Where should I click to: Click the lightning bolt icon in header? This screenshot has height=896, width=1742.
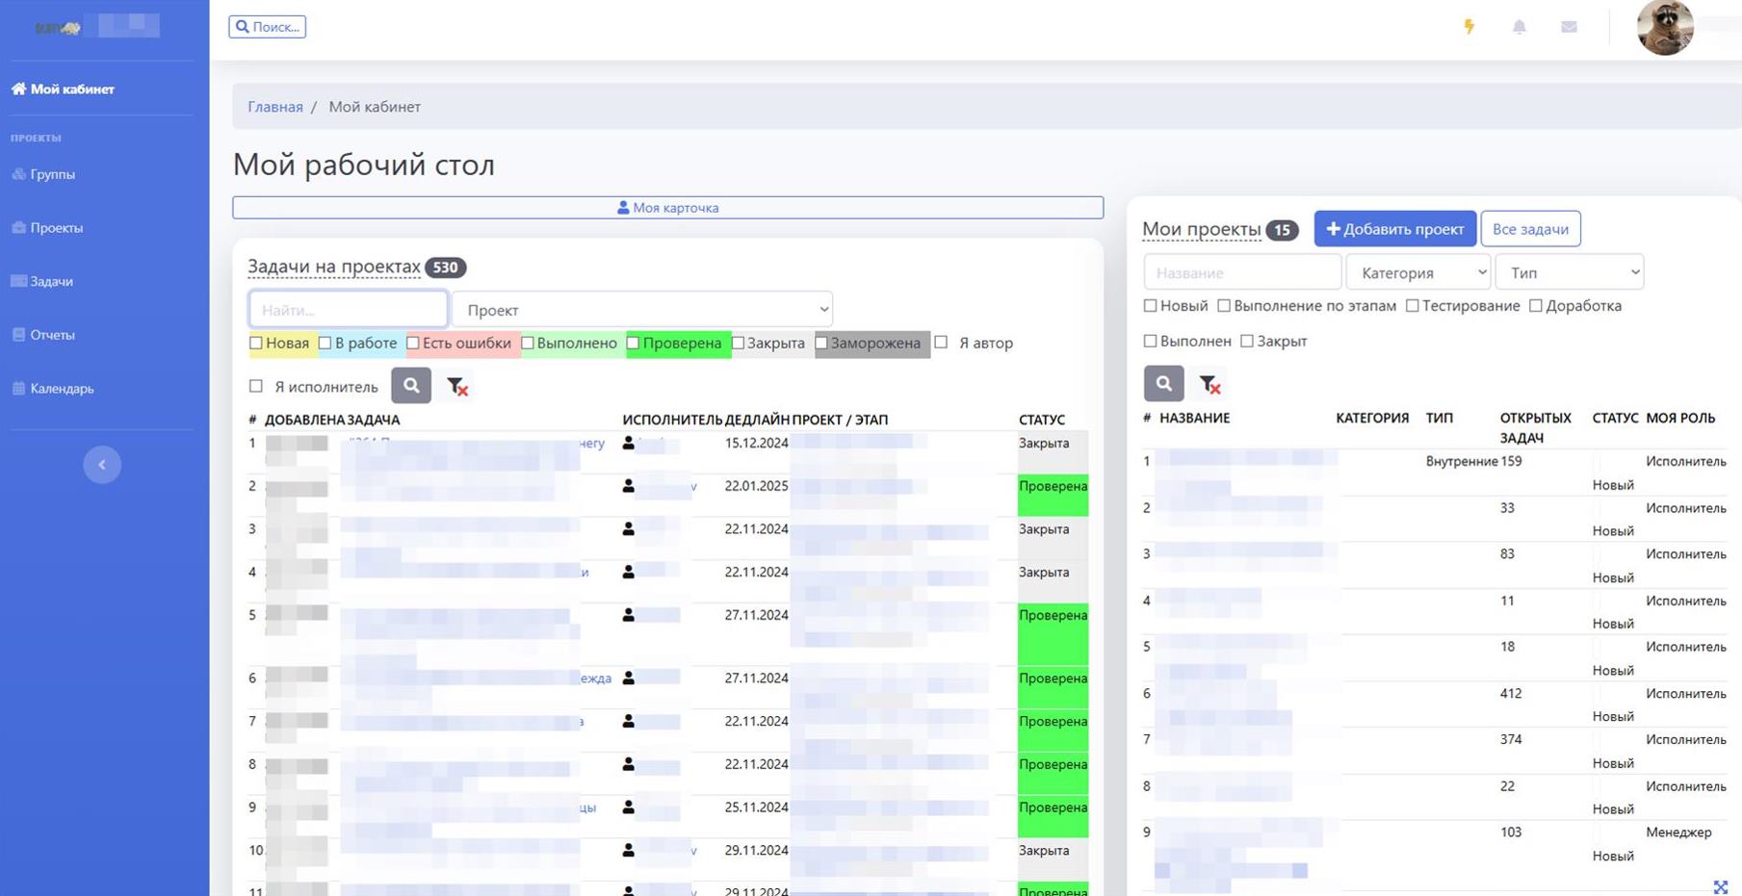[x=1469, y=27]
